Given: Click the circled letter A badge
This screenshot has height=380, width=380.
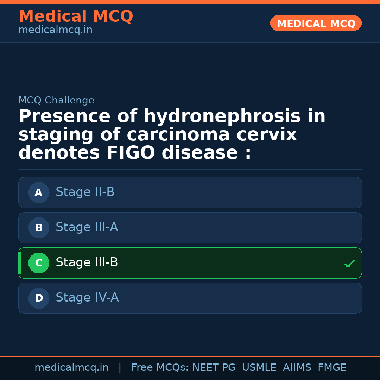Looking at the screenshot, I should [x=39, y=192].
